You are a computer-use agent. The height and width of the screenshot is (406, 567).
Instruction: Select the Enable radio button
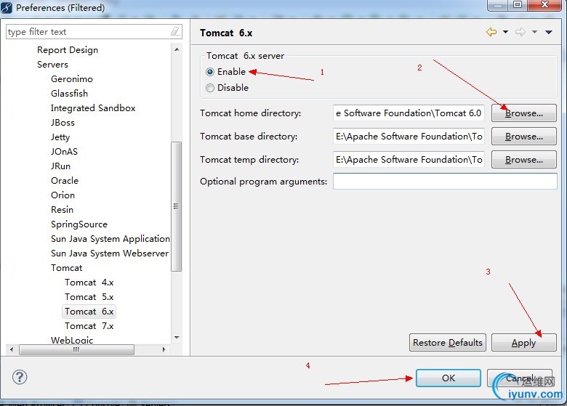pos(210,72)
